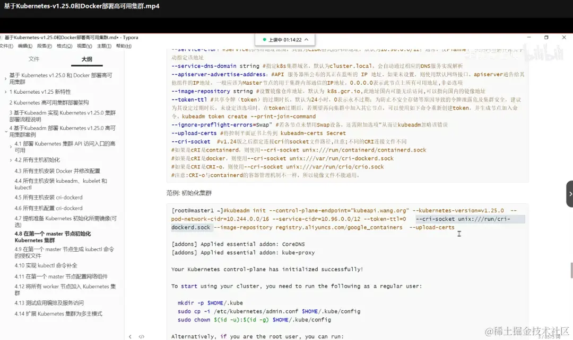Click 'Your Kubernetes control-plane has initialized successfully!' line
Screen dimensions: 573x340
pyautogui.click(x=267, y=269)
